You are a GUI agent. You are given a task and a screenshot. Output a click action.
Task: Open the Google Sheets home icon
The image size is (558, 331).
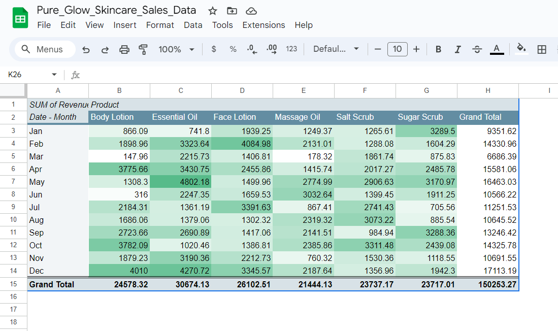coord(20,18)
